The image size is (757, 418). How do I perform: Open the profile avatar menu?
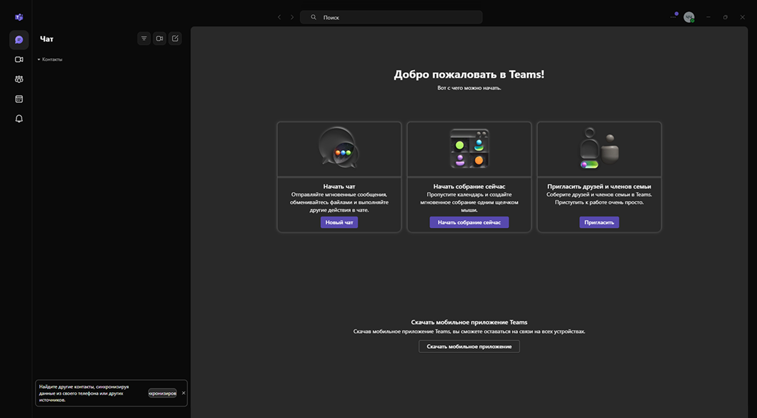pos(689,17)
